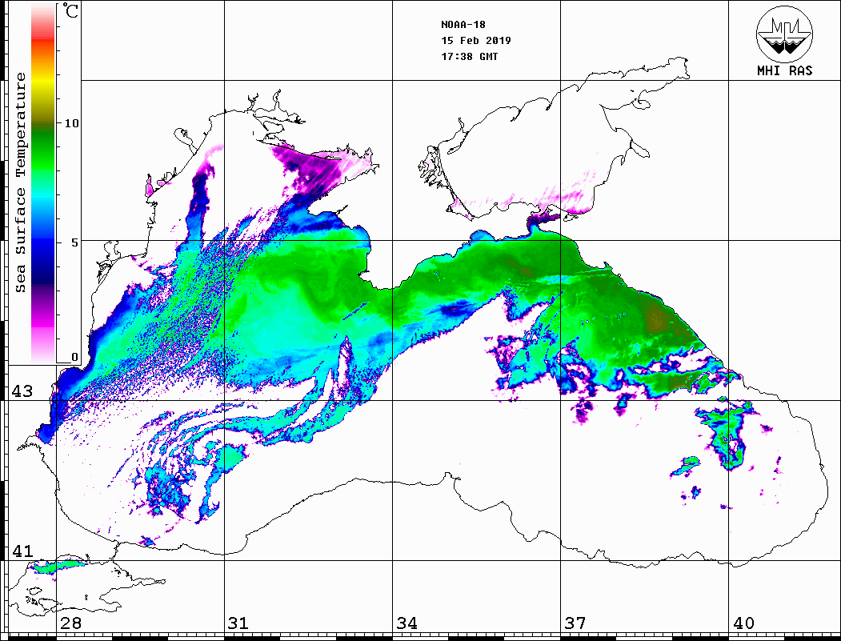Screen dimensions: 841x641
Task: Click longitude label '34'
Action: click(407, 623)
